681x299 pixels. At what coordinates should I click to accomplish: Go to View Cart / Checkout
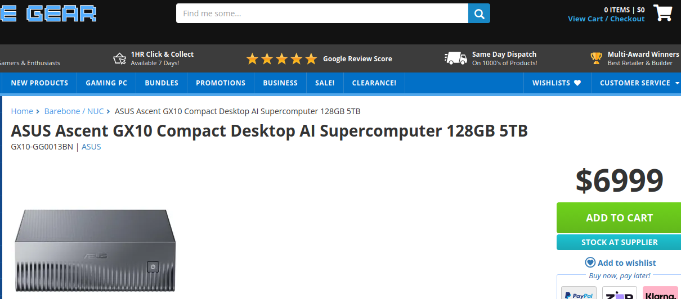coord(606,19)
